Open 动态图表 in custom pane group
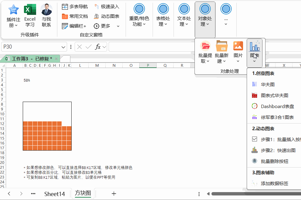 107,16
